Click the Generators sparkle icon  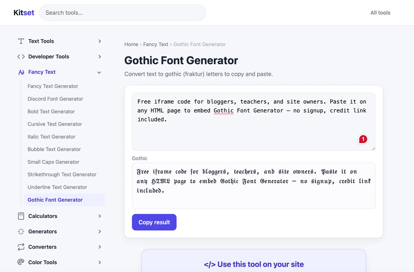tap(21, 232)
